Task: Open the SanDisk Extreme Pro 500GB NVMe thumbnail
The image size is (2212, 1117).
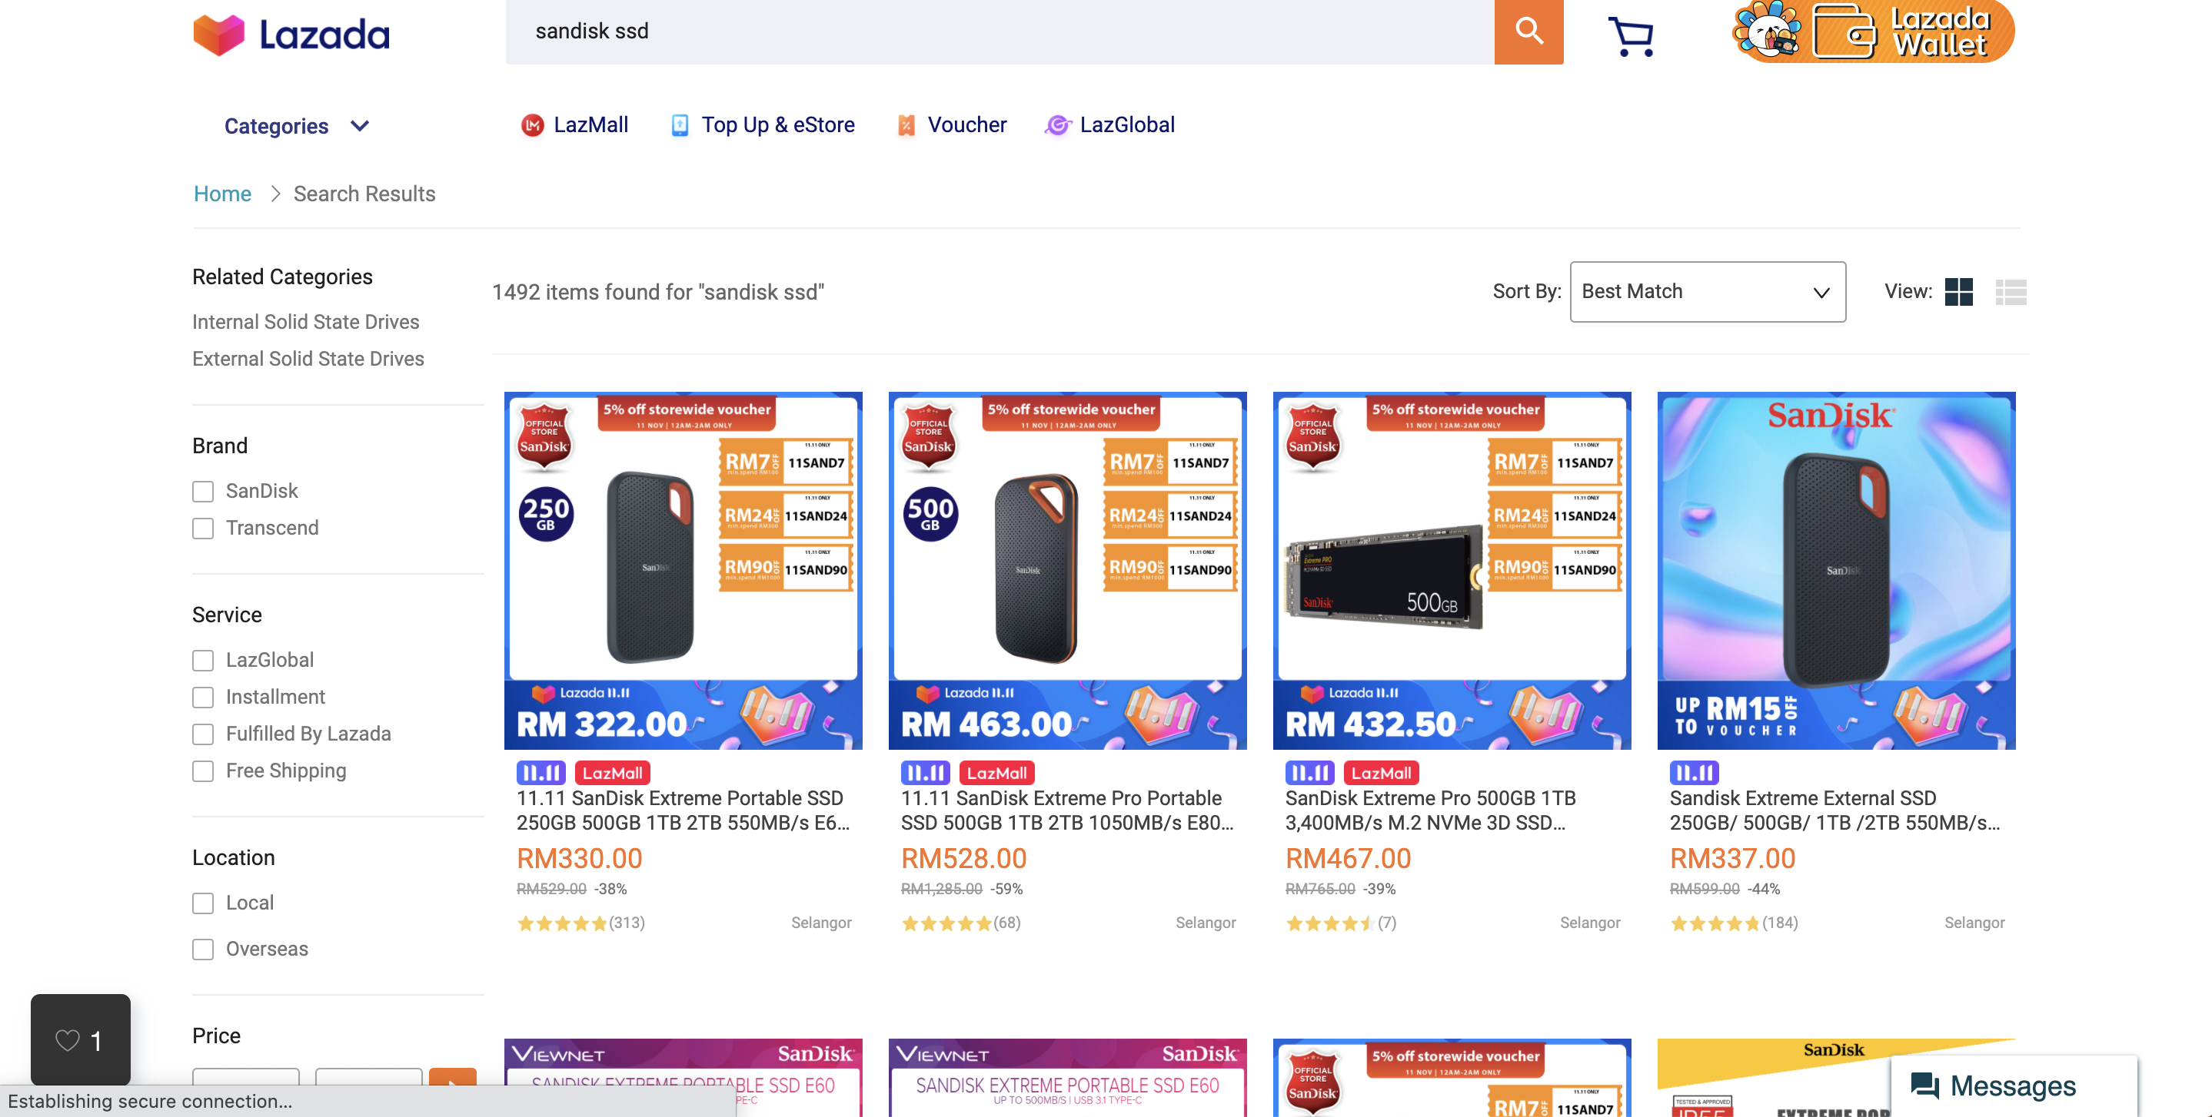Action: [1451, 571]
